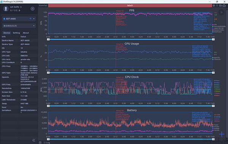Click the WiFi connection icon in device selector

30,19
